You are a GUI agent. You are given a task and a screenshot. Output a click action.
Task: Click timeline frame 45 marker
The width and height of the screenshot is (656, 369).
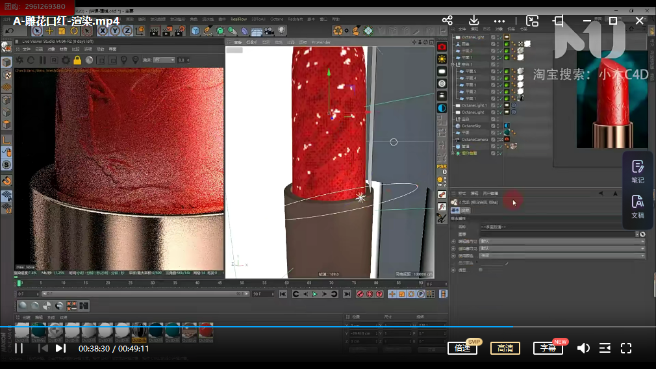220,283
